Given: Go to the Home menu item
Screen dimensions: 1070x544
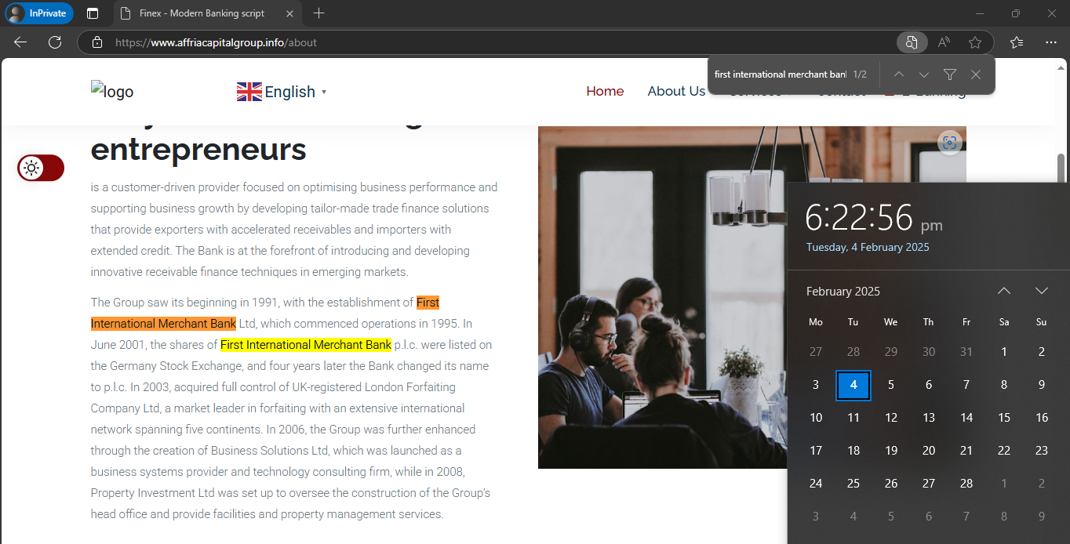Looking at the screenshot, I should tap(605, 91).
